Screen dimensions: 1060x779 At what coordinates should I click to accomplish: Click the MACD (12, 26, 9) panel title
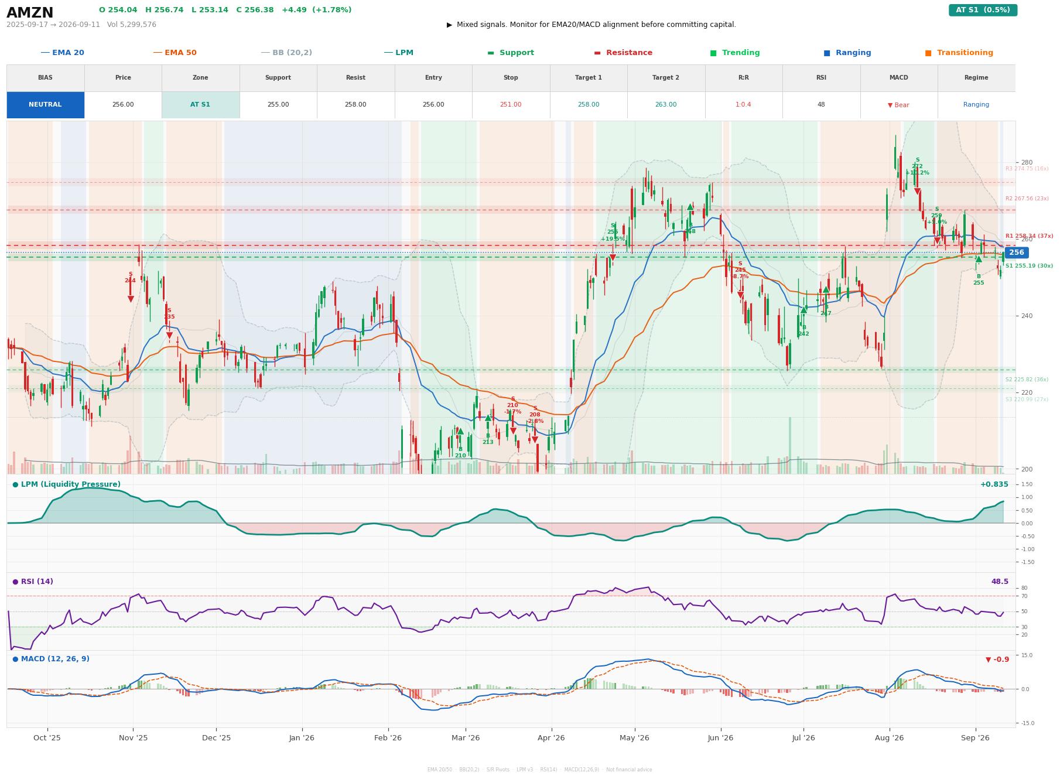[51, 659]
